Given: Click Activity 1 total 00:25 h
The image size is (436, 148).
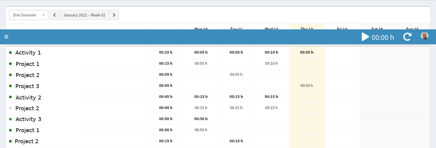Looking at the screenshot, I should [x=166, y=52].
